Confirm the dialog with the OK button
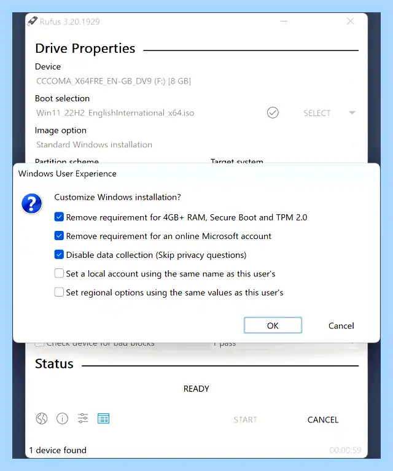393x471 pixels. [273, 325]
